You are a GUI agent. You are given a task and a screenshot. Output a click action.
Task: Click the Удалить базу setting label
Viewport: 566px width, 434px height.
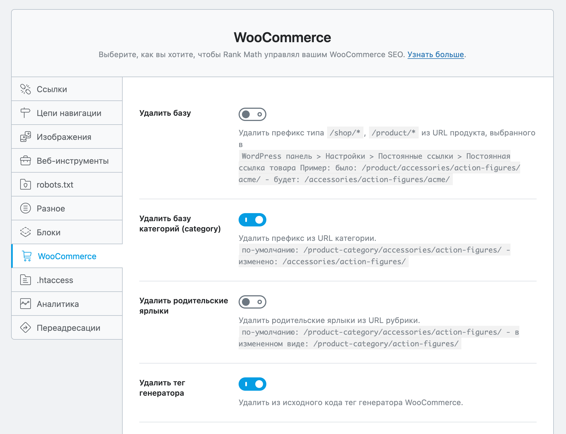(165, 113)
